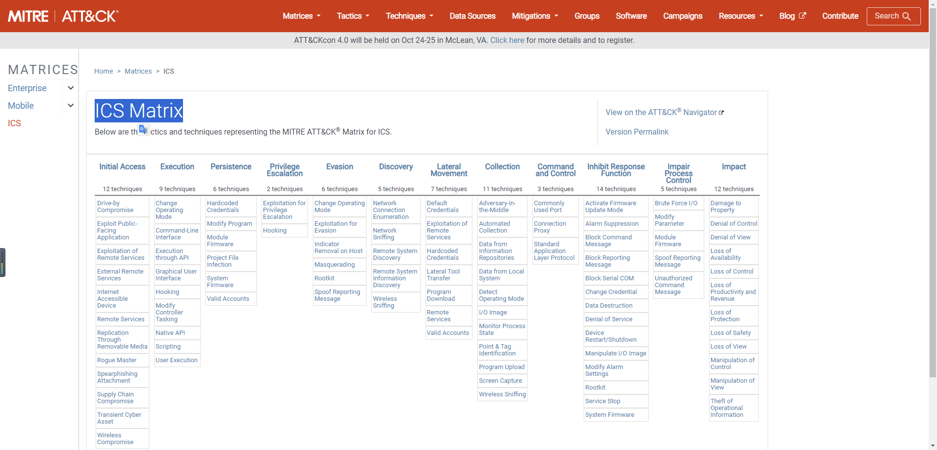Select ICS in the matrices sidebar
Screen dimensions: 937x450
[x=14, y=123]
